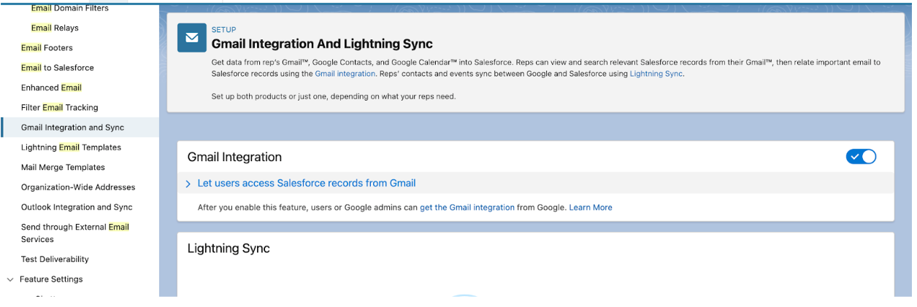
Task: Select Test Deliverability in sidebar
Action: tap(55, 260)
